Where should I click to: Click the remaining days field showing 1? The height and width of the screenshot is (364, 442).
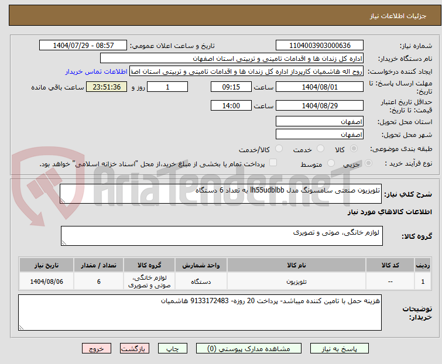167,87
